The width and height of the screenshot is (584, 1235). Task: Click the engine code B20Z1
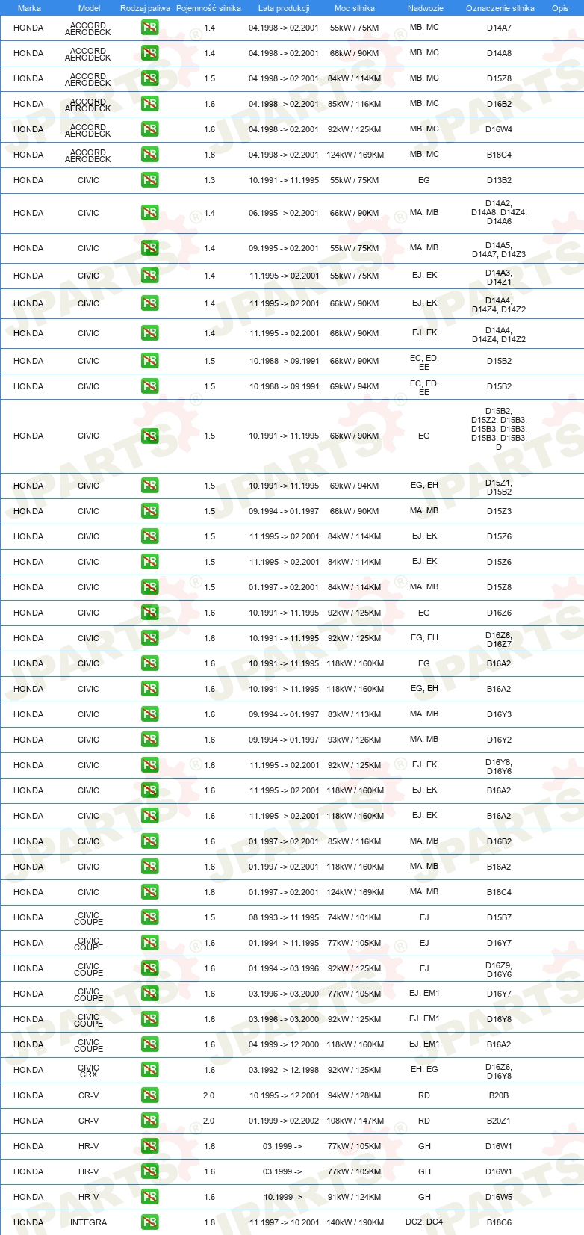499,1121
